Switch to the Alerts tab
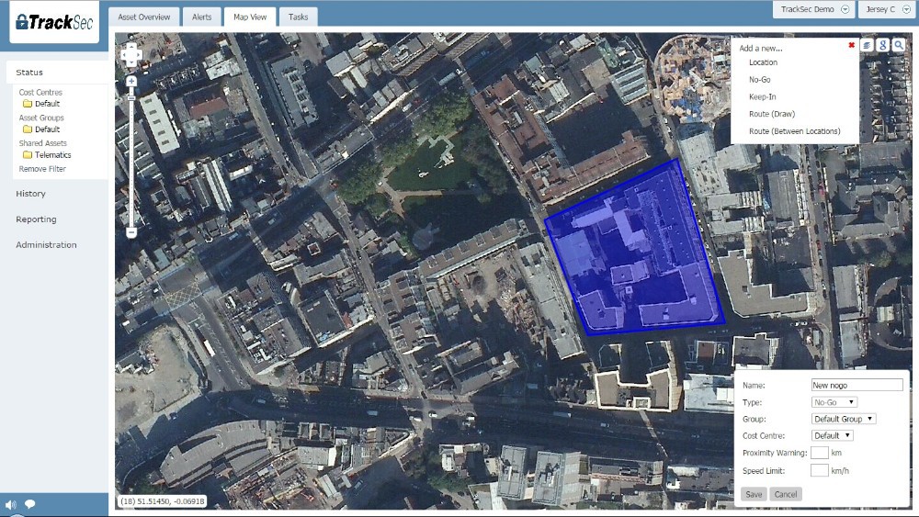919x517 pixels. pyautogui.click(x=201, y=17)
